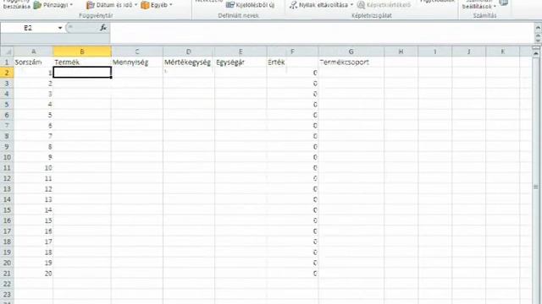This screenshot has height=304, width=542.
Task: Click the Mértékegység header cell
Action: pos(188,62)
